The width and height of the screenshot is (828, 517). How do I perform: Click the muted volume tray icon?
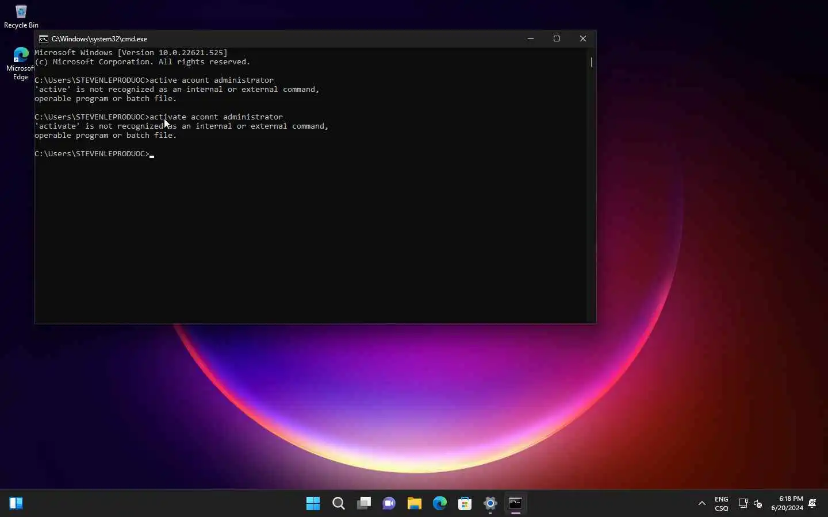click(x=758, y=504)
